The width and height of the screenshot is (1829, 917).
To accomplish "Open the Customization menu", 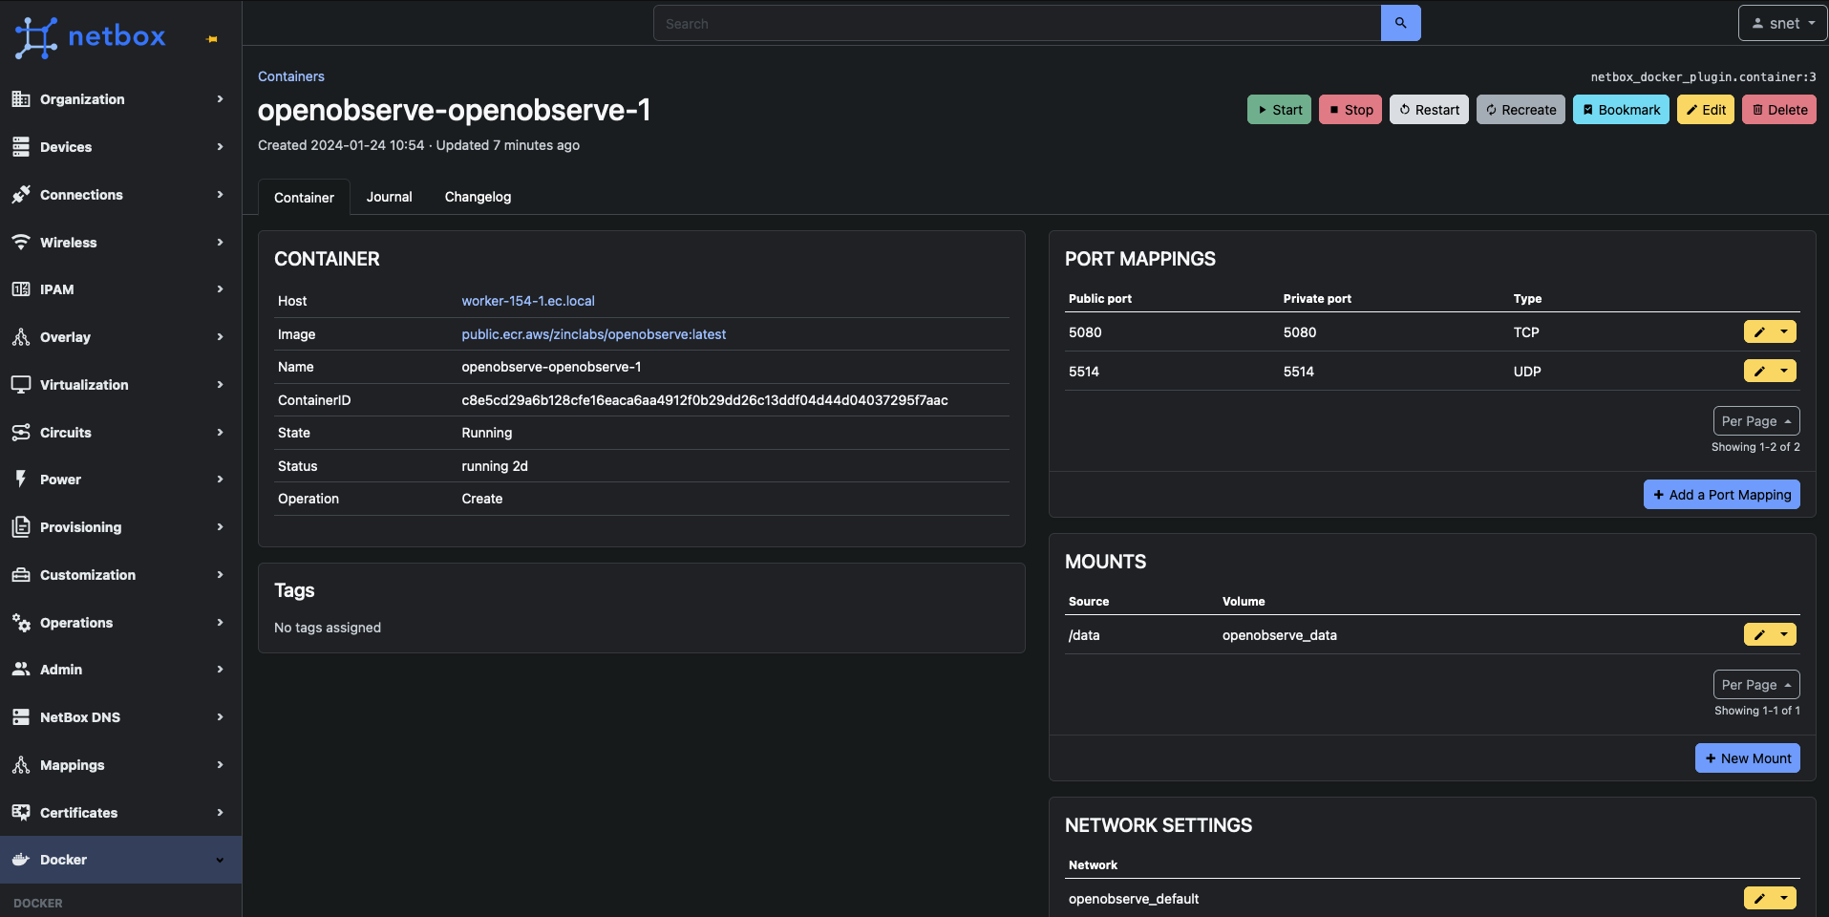I will 120,574.
